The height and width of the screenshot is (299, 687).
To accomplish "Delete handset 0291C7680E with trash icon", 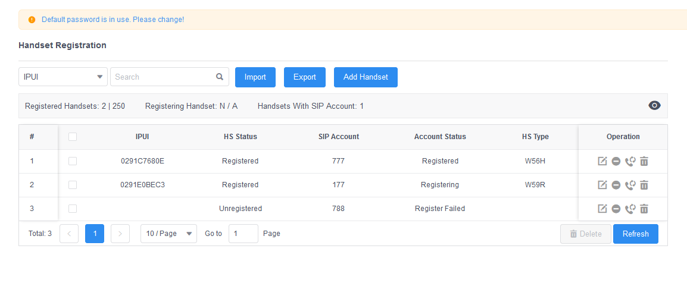I will click(644, 161).
